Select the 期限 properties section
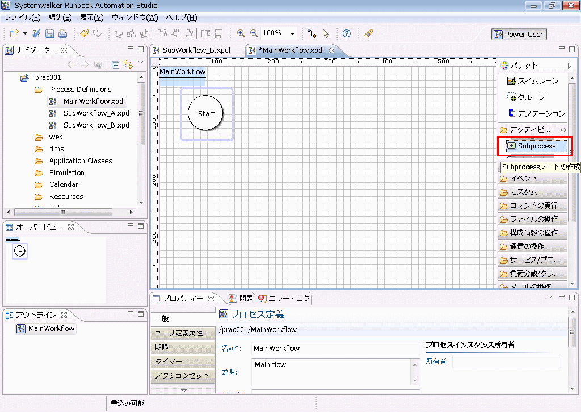 point(183,347)
